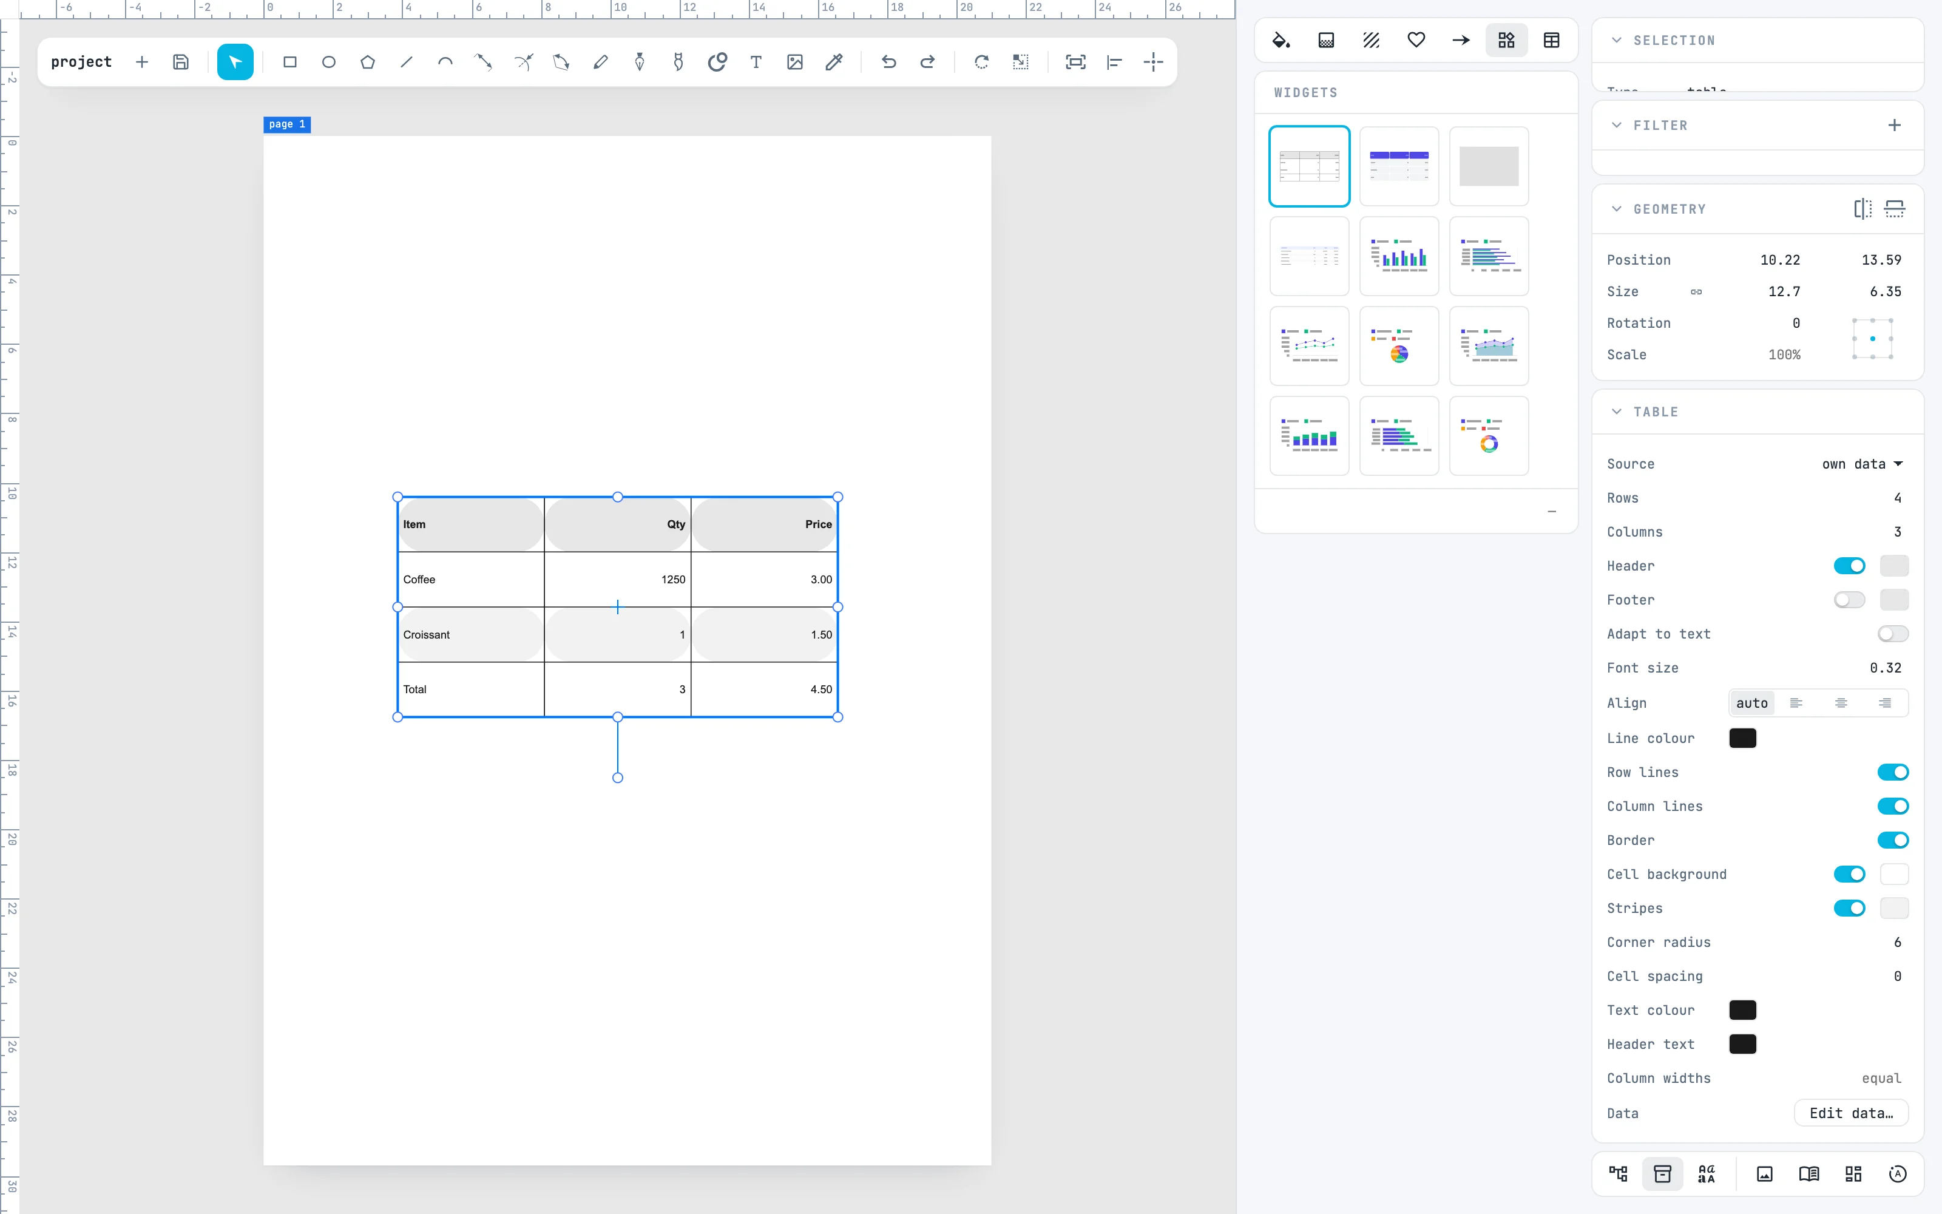Open the arrows panel
Screen dimensions: 1942x1214
pos(1461,40)
